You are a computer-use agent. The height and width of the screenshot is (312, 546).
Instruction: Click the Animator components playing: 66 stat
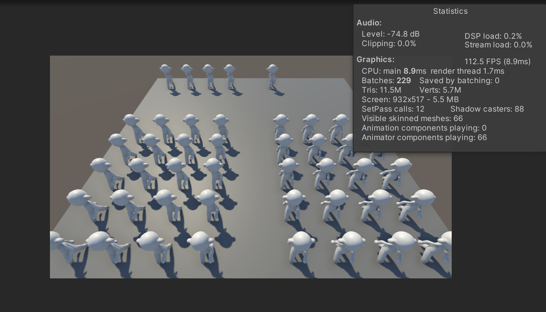pos(424,137)
